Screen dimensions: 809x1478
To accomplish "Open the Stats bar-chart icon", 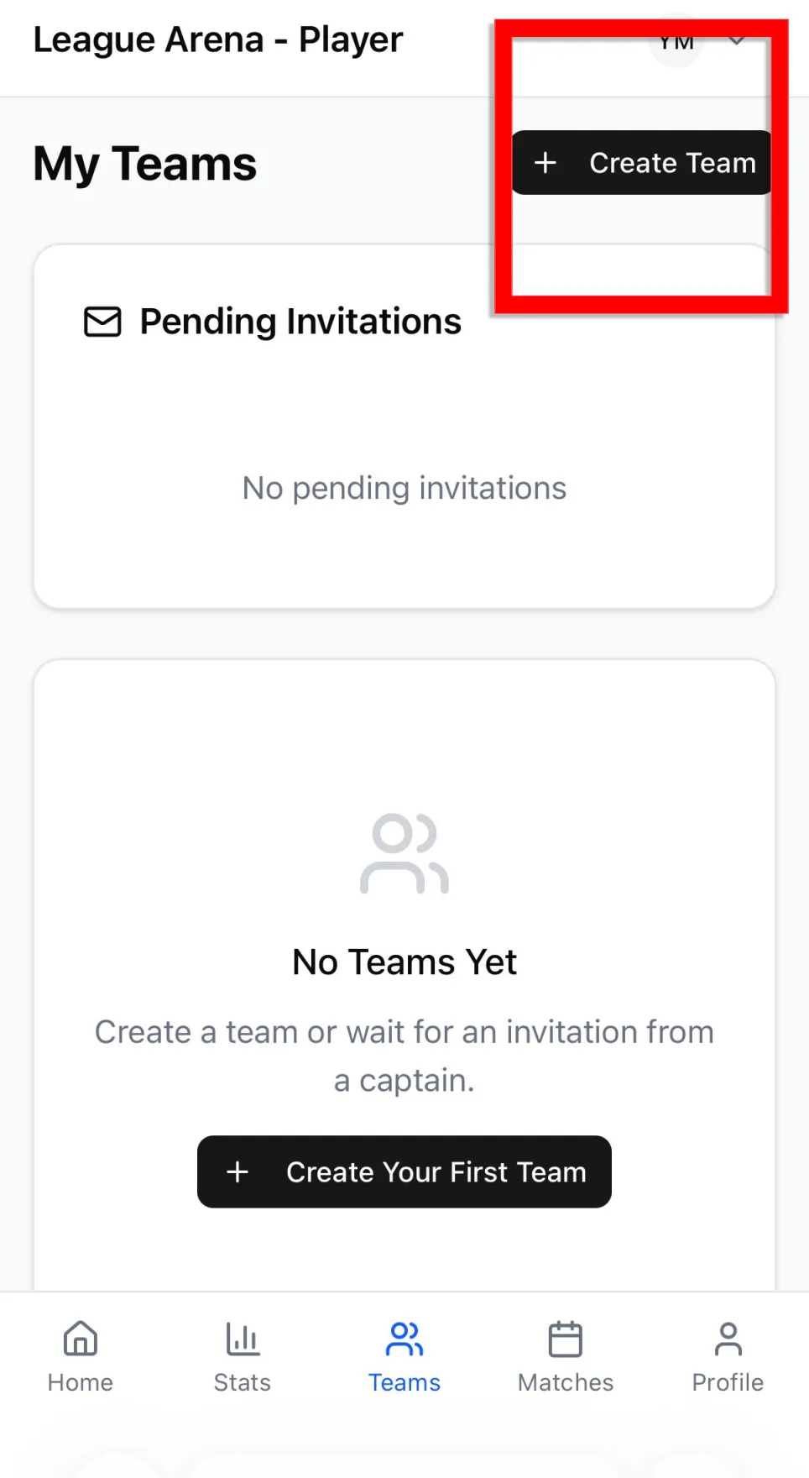I will pyautogui.click(x=242, y=1338).
